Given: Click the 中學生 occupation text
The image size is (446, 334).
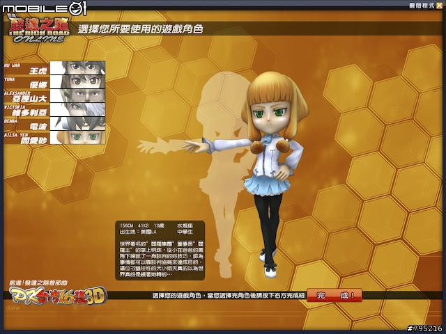Looking at the screenshot, I should [185, 232].
